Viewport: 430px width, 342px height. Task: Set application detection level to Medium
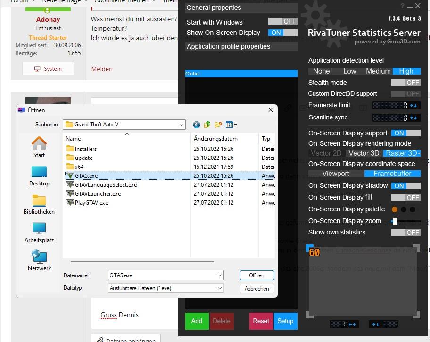click(x=378, y=71)
